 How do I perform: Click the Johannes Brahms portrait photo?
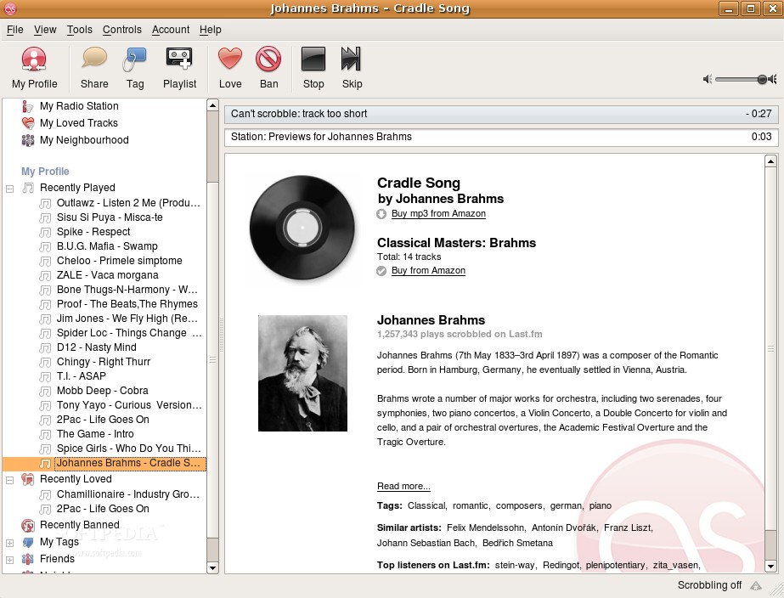(302, 373)
